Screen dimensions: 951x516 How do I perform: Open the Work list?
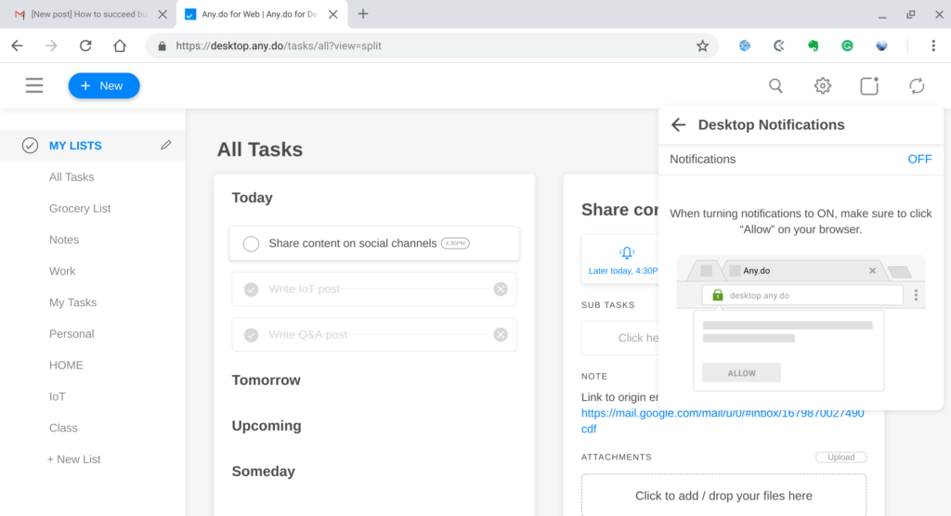[62, 271]
